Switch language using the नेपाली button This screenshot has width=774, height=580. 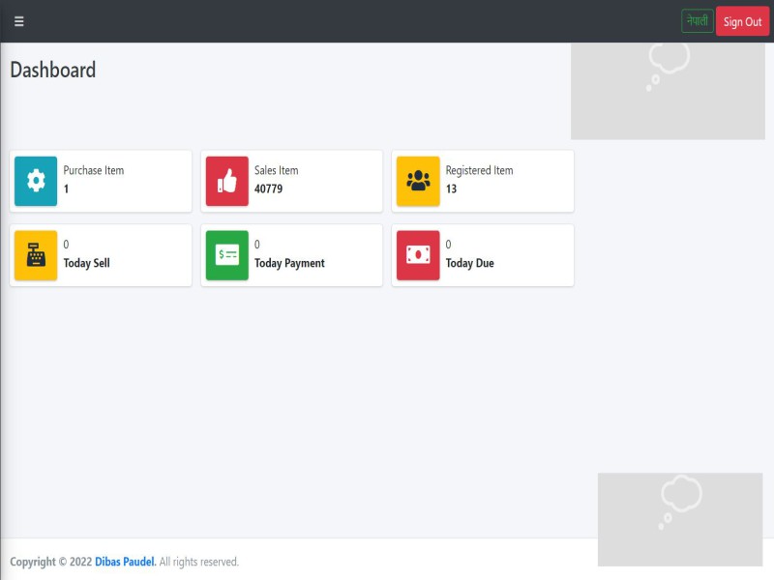pyautogui.click(x=697, y=21)
